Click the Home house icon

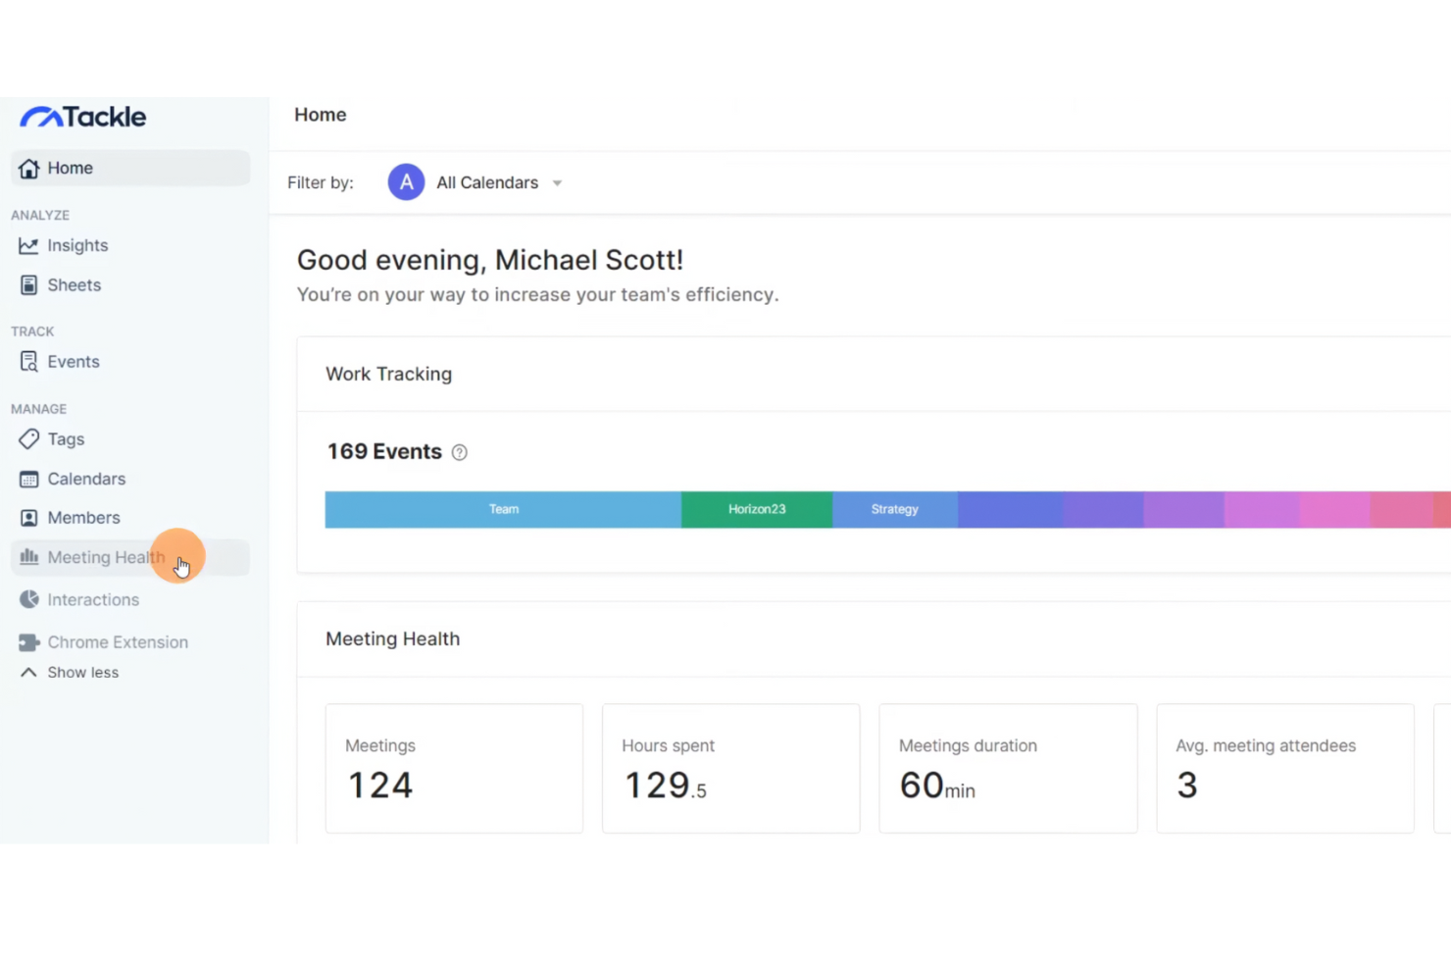click(28, 168)
